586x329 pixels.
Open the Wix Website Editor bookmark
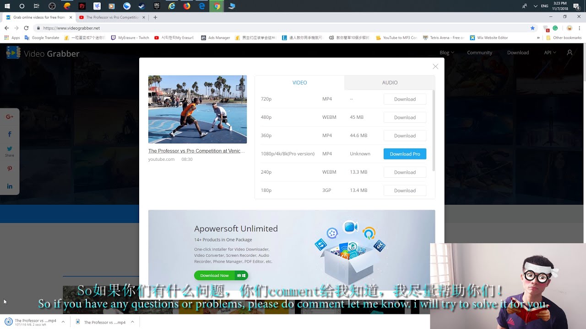tap(489, 38)
